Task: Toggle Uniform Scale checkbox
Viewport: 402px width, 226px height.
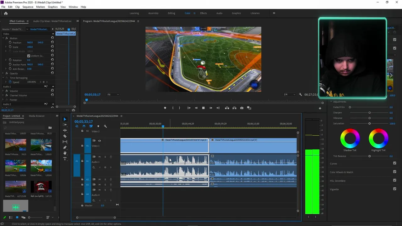Action: [x=29, y=56]
